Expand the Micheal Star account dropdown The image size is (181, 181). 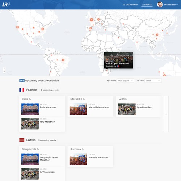point(177,5)
